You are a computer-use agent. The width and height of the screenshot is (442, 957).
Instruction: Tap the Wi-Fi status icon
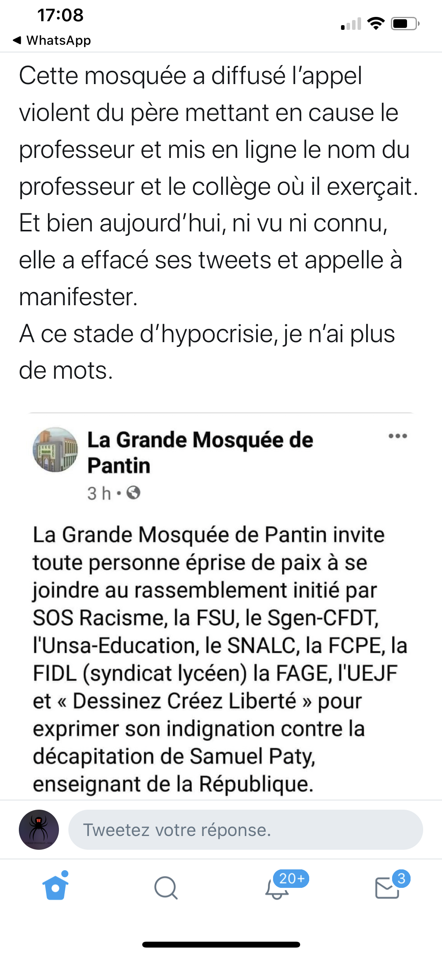coord(376,24)
